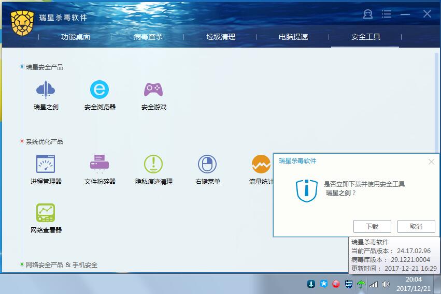Minimize the Rising antivirus window

(405, 14)
